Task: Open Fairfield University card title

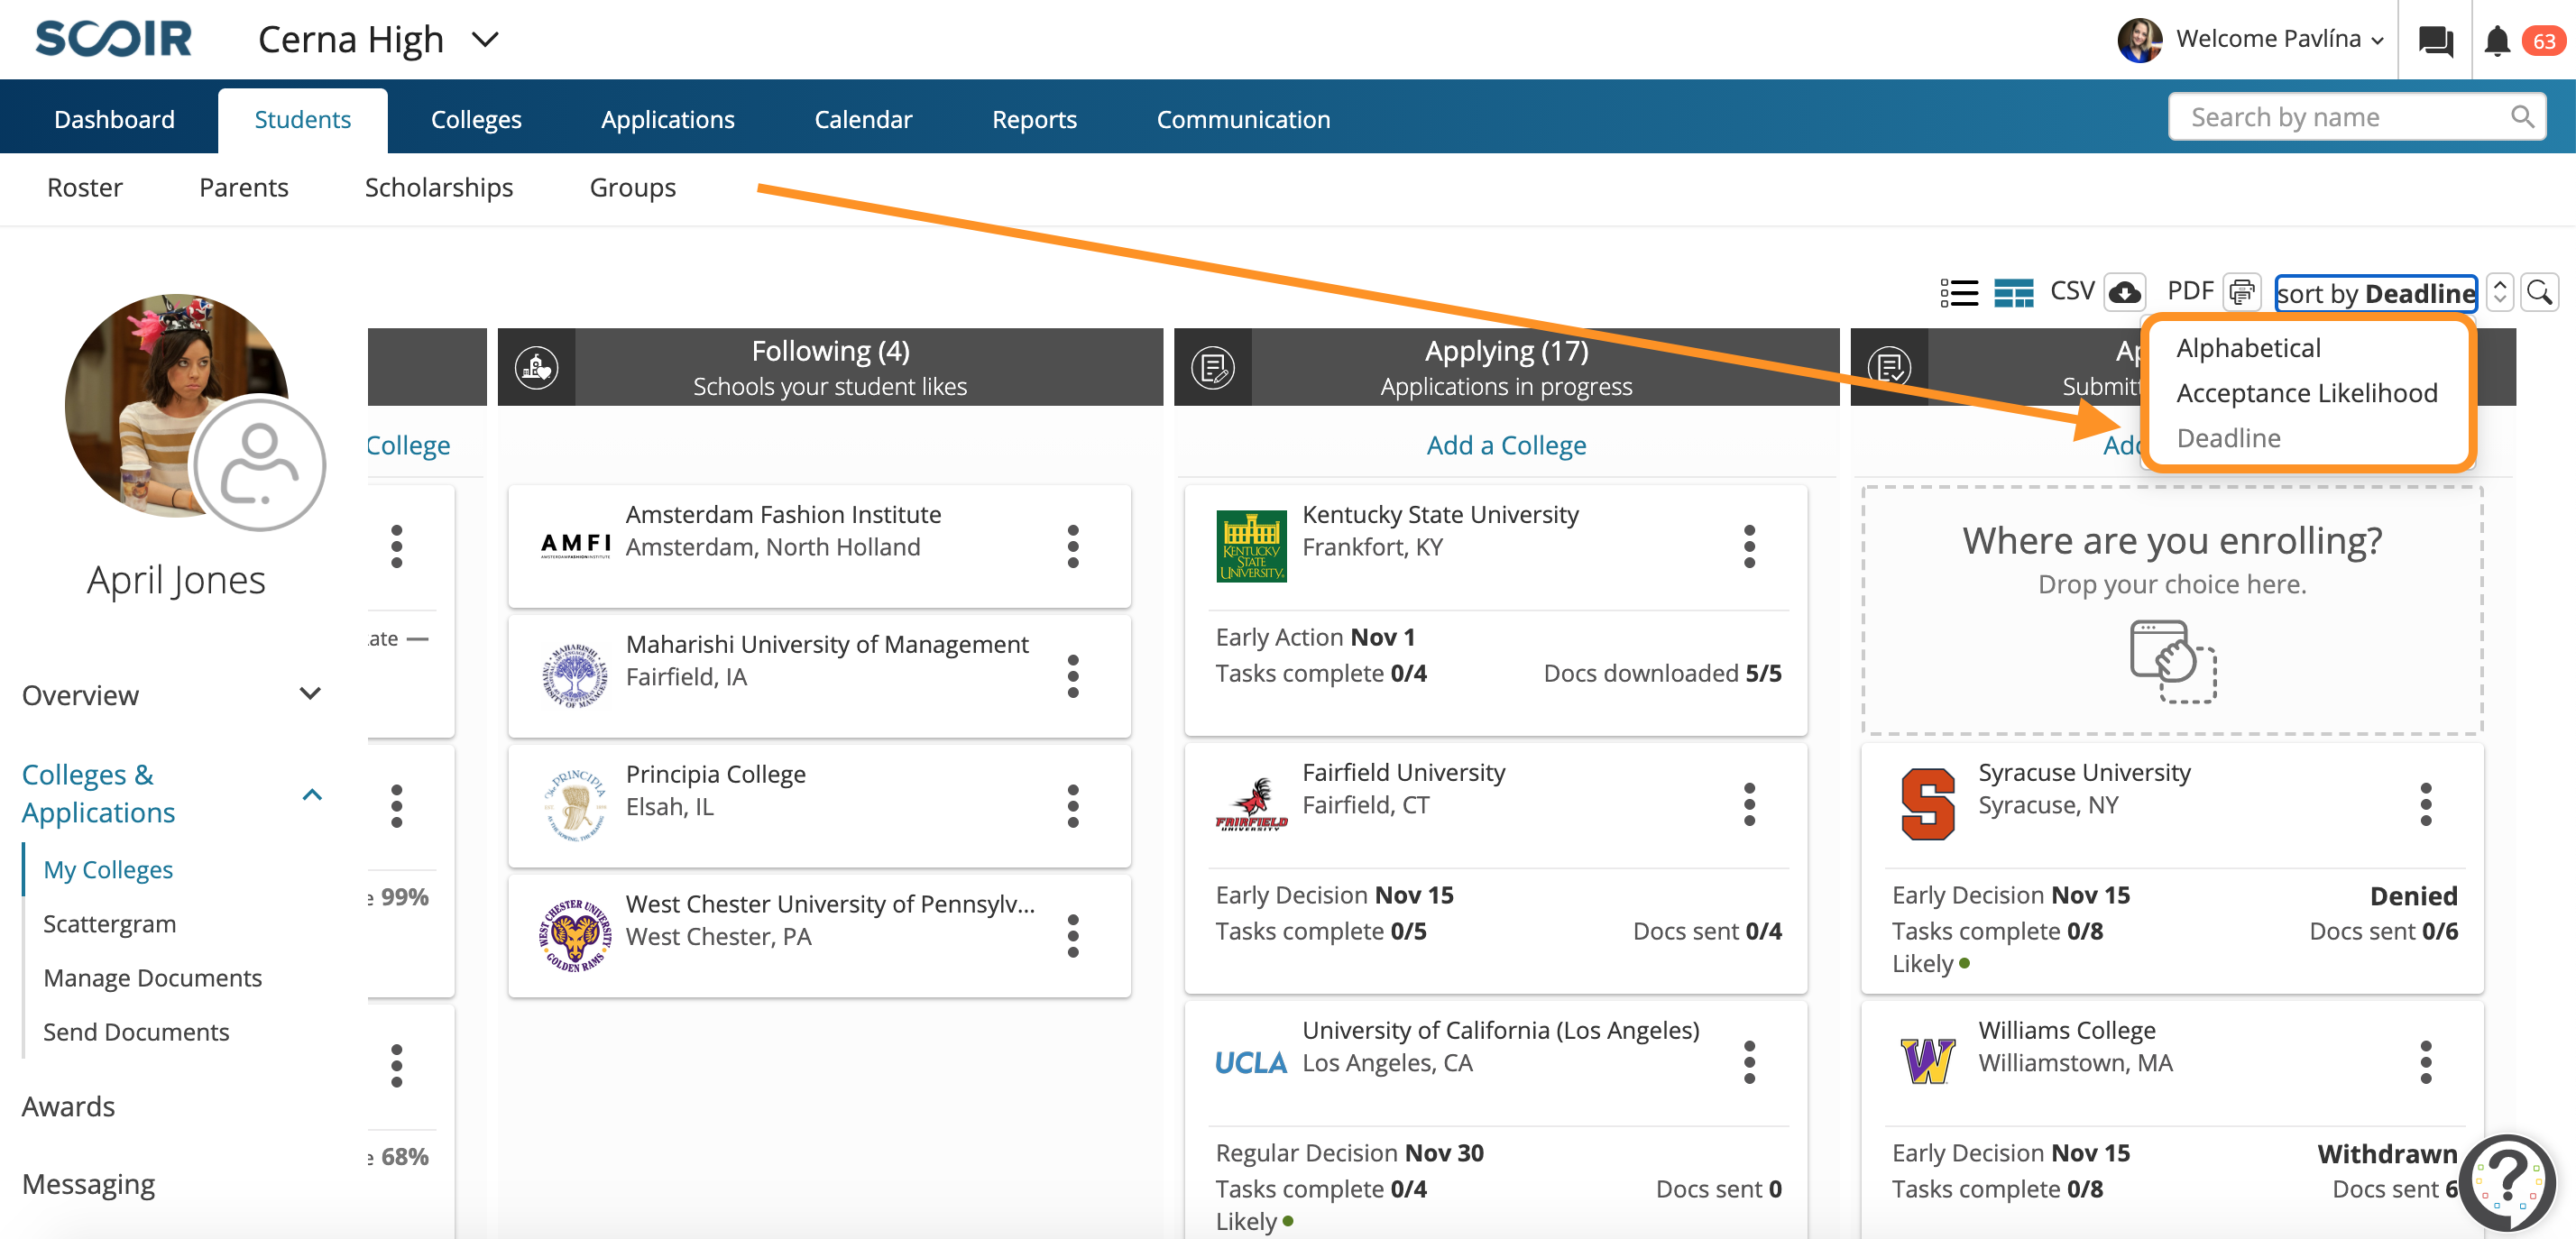Action: point(1403,772)
